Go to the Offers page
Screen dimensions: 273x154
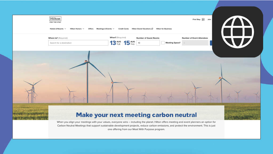(91, 29)
